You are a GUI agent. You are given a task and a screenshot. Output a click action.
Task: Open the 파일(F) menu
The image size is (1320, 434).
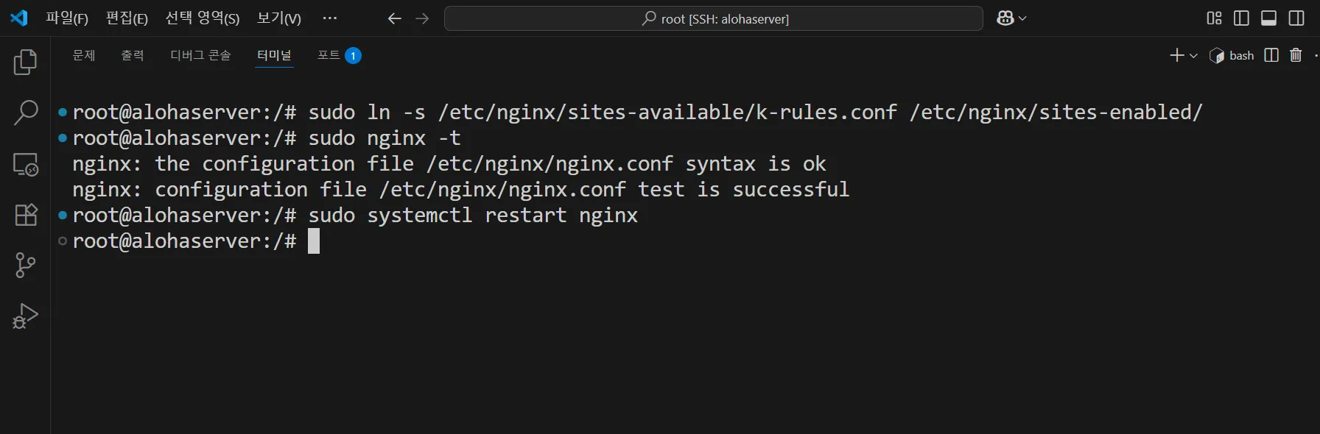66,18
